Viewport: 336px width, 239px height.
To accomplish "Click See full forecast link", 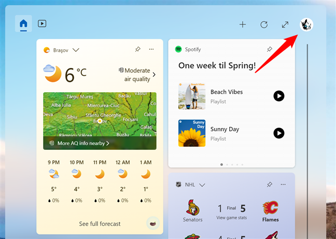I will pyautogui.click(x=100, y=224).
